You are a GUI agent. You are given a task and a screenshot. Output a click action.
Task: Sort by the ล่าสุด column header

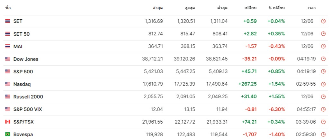coord(158,8)
